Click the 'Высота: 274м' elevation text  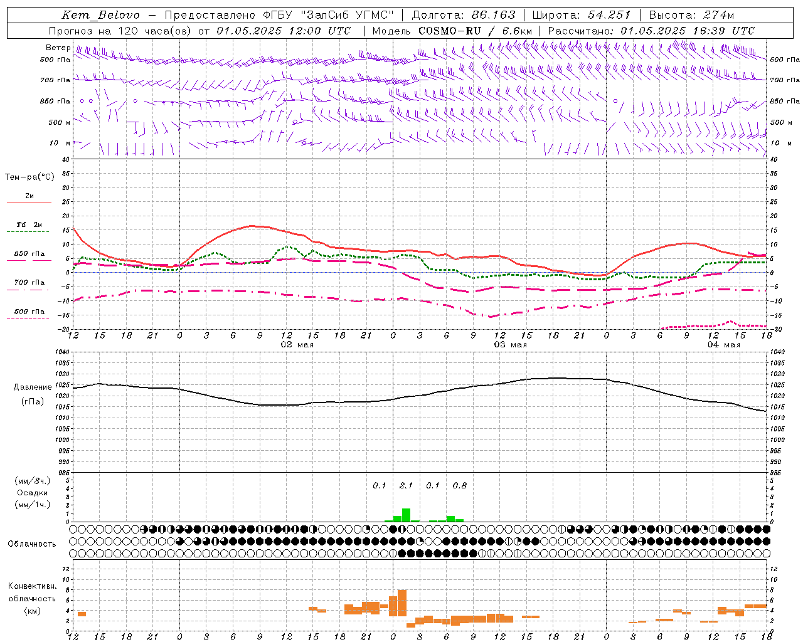pos(691,15)
